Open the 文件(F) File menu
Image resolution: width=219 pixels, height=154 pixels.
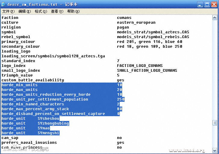coord(8,11)
